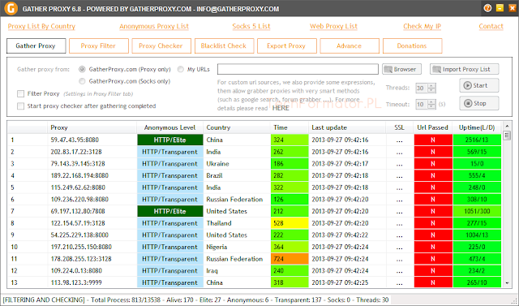This screenshot has width=519, height=306.
Task: Switch to the Donations tab
Action: [413, 45]
